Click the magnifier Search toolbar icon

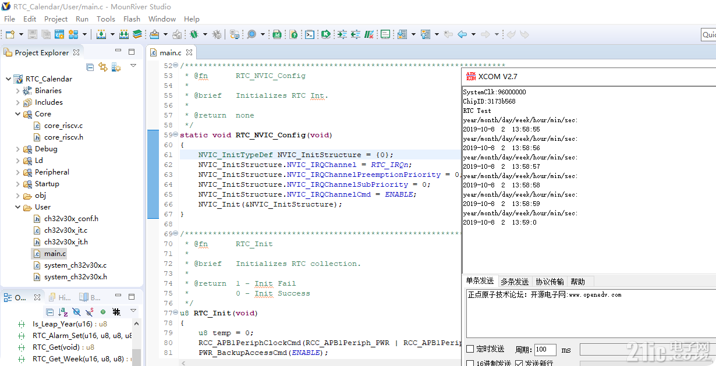pos(251,34)
